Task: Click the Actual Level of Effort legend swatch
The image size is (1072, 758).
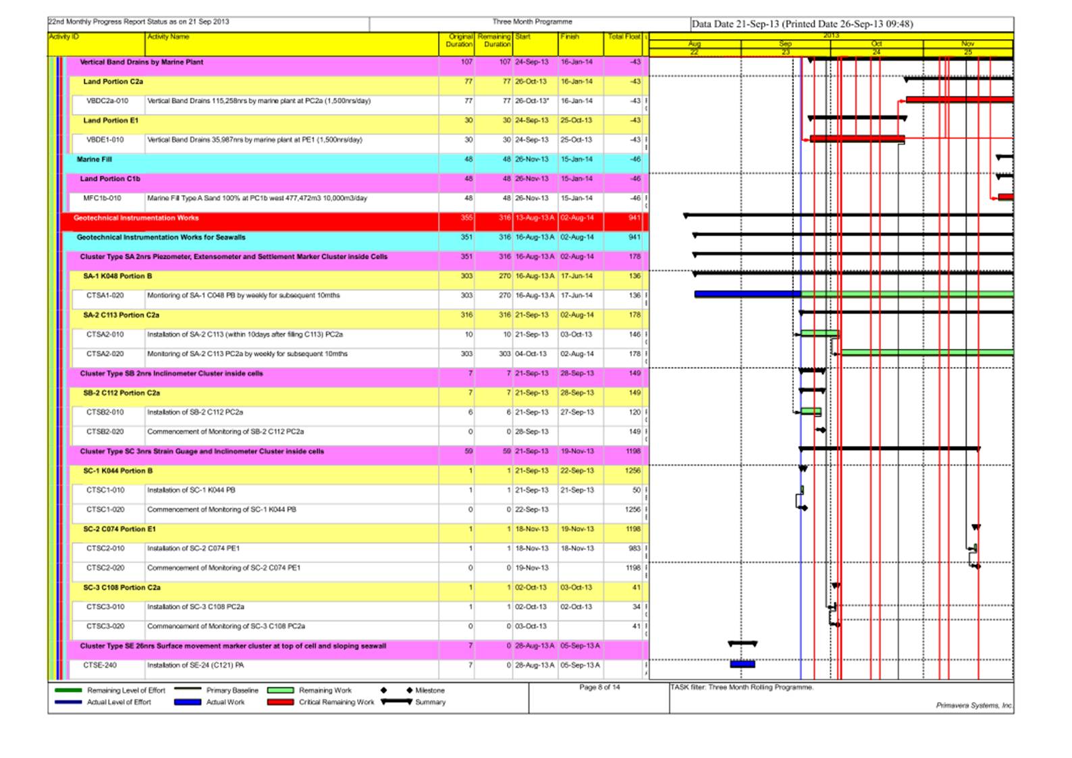Action: coord(68,702)
